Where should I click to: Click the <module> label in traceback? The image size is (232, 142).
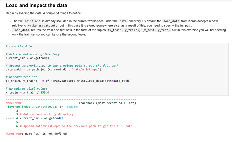pyautogui.click(x=71, y=107)
